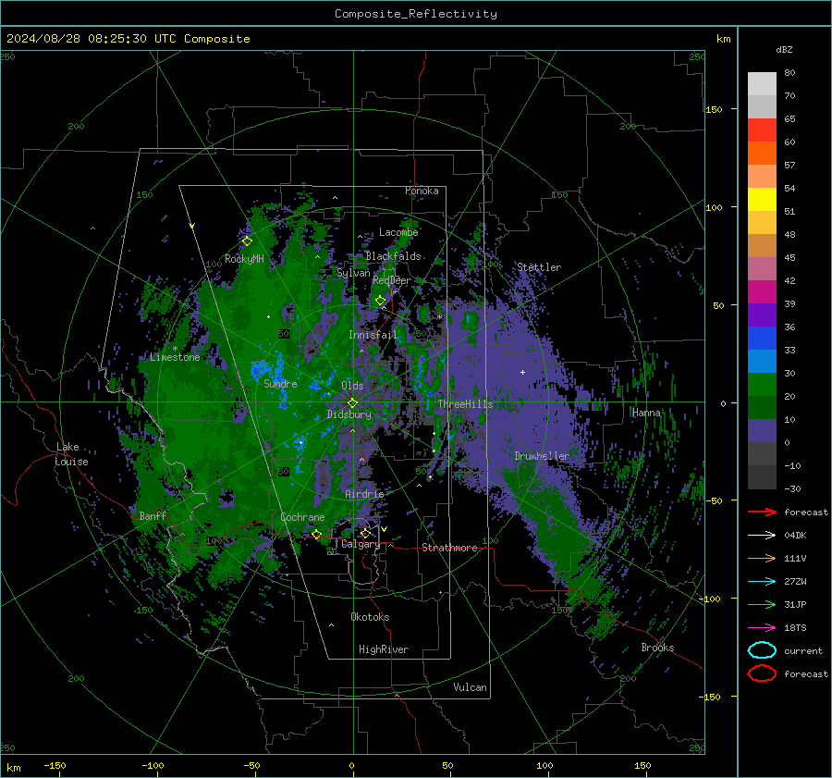Select the orange 111V arrow legend icon
This screenshot has height=778, width=832.
pos(762,558)
